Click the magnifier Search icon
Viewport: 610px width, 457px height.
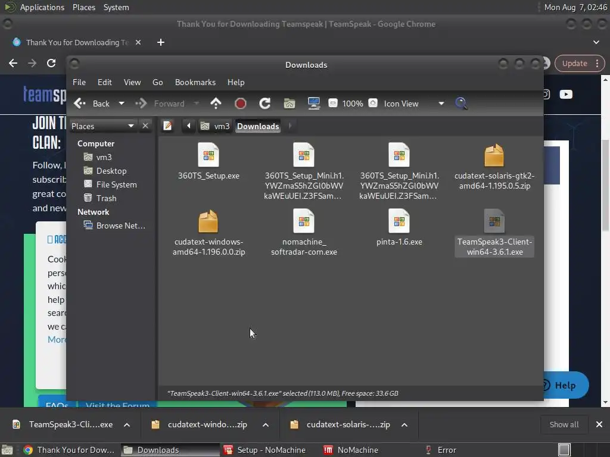pyautogui.click(x=461, y=104)
